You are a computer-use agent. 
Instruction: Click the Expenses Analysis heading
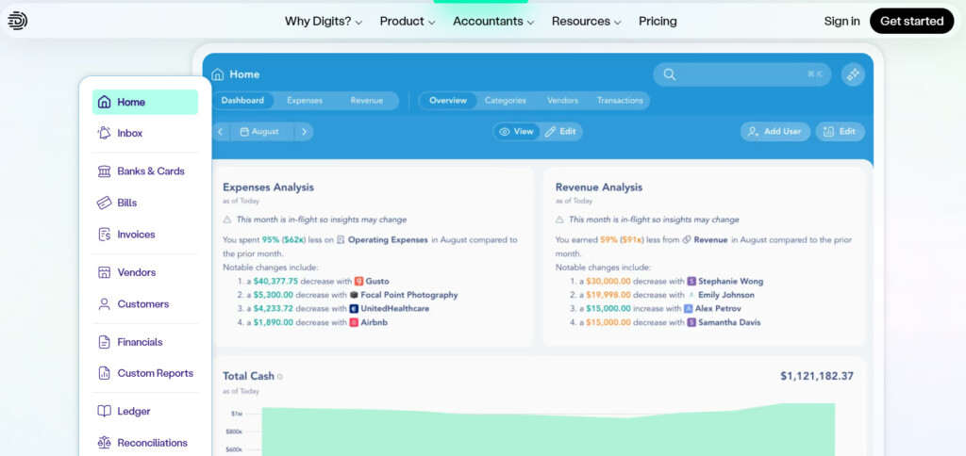268,187
